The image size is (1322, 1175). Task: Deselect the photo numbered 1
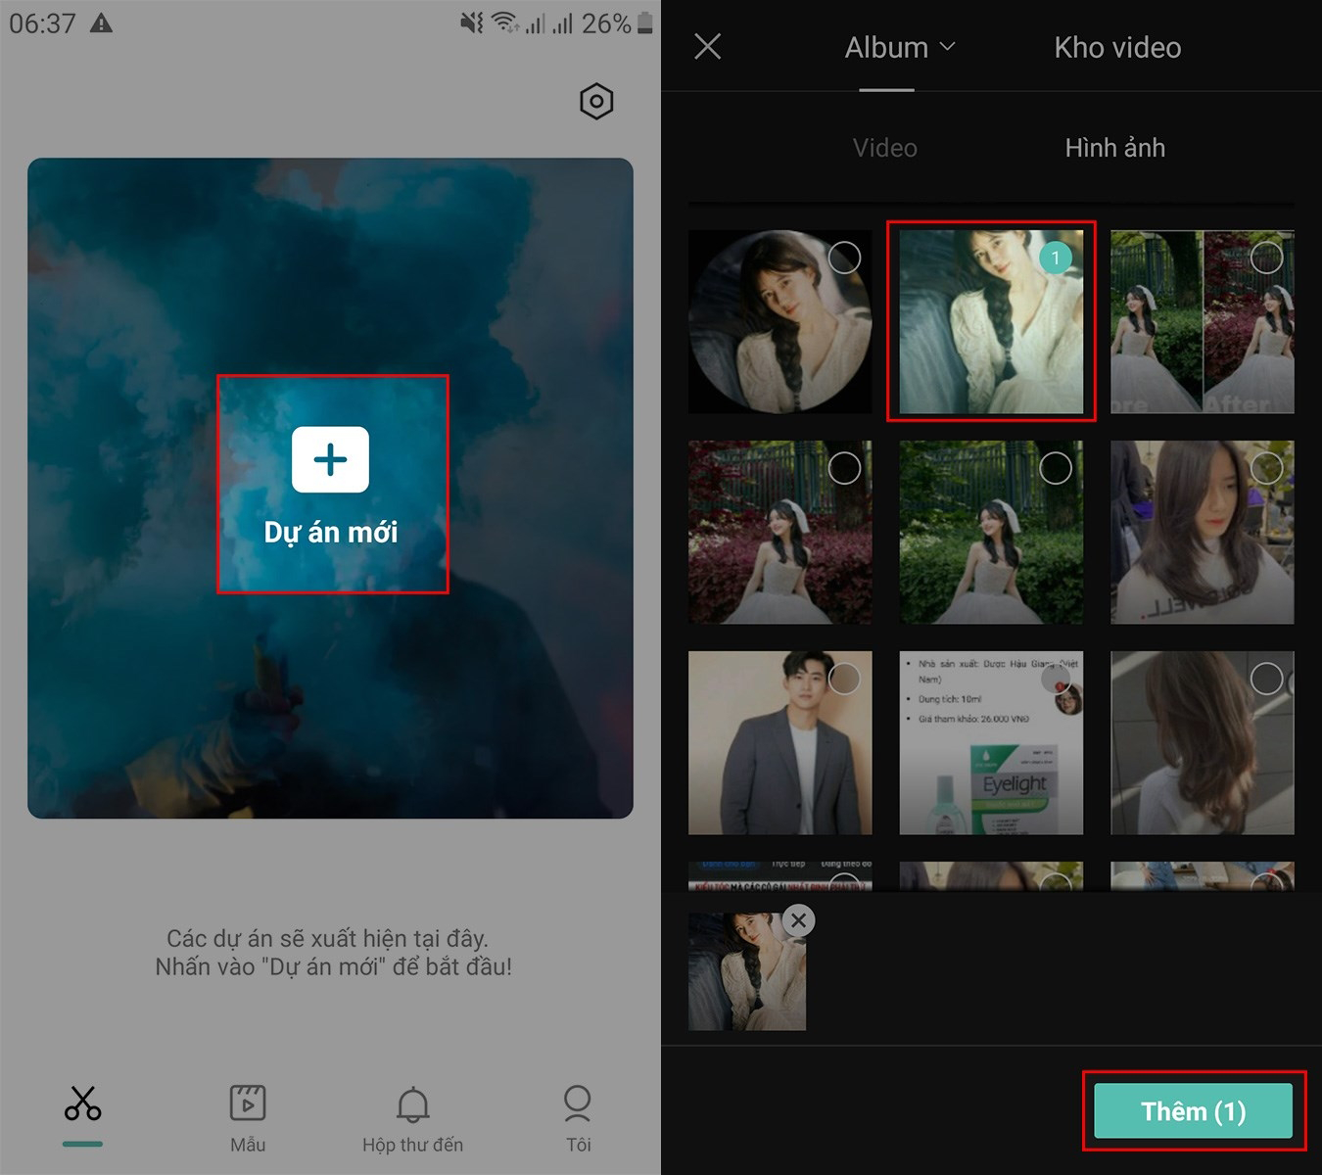pos(1055,258)
